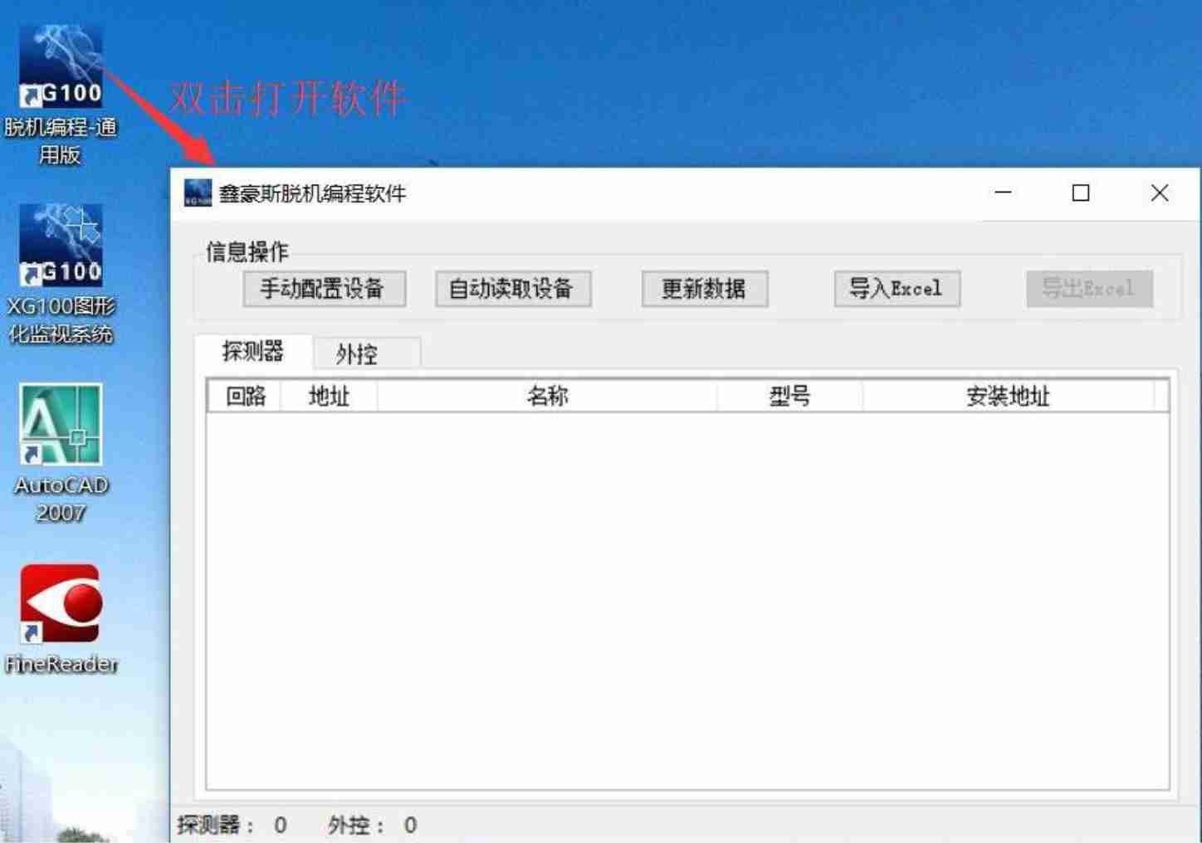This screenshot has width=1202, height=843.
Task: Click the greyed-out 导出Excel button
Action: click(x=1088, y=289)
